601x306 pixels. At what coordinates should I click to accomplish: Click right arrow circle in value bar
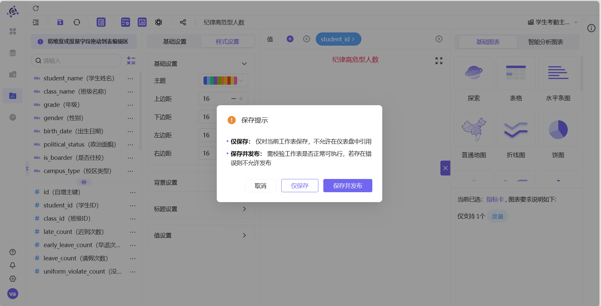439,39
